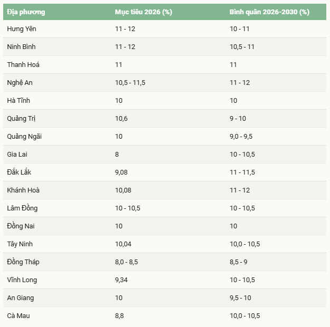The width and height of the screenshot is (330, 327).
Task: Click the "Bình quân 2026-2030 (%)" header
Action: (x=269, y=12)
